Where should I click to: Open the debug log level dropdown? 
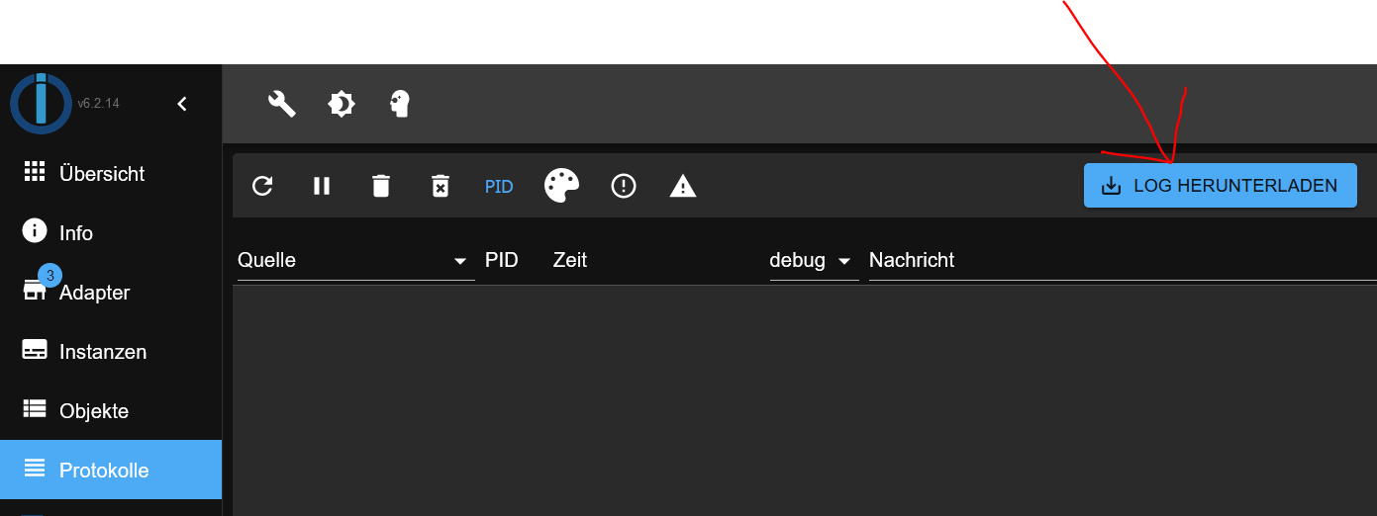coord(812,260)
